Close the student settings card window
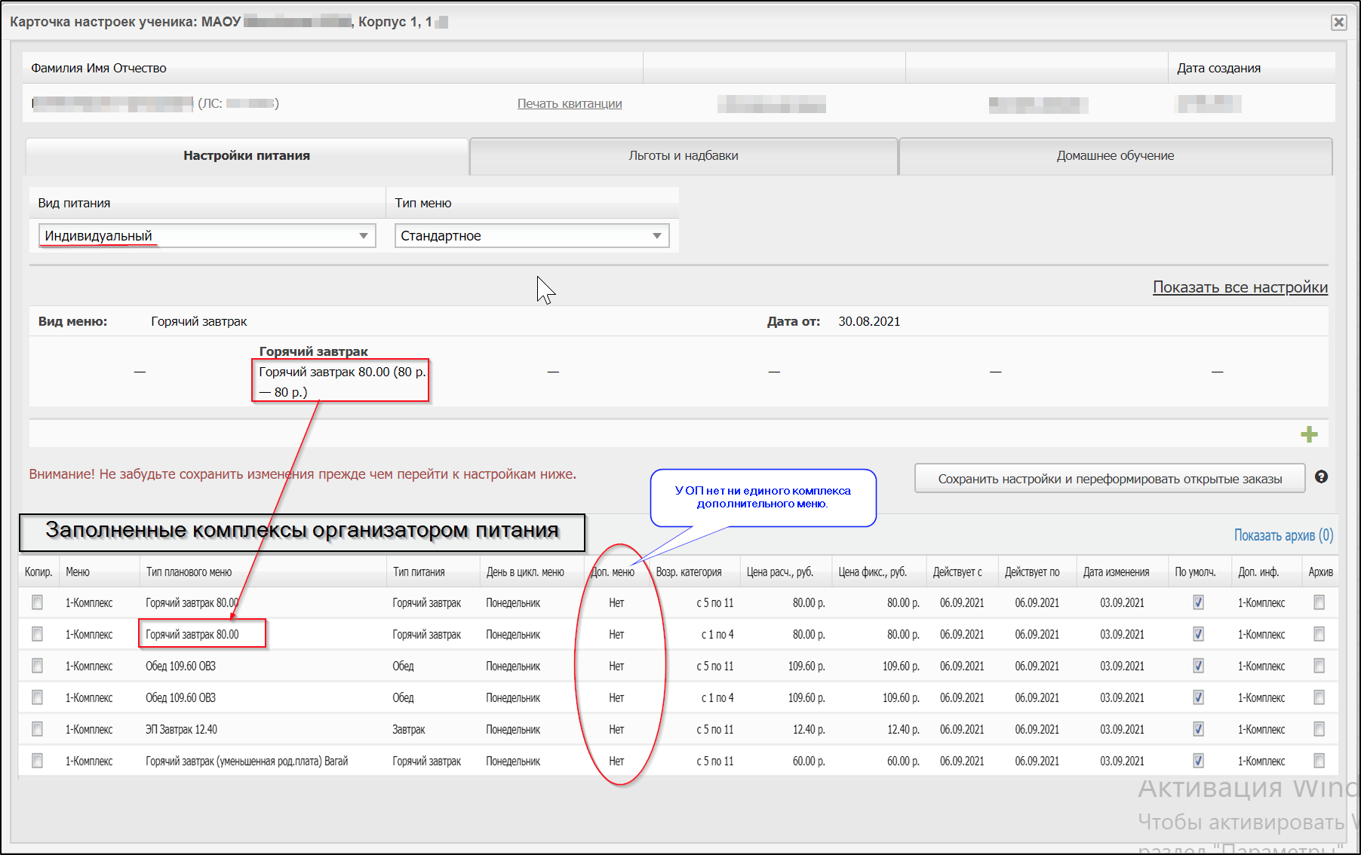This screenshot has width=1361, height=855. (1338, 22)
